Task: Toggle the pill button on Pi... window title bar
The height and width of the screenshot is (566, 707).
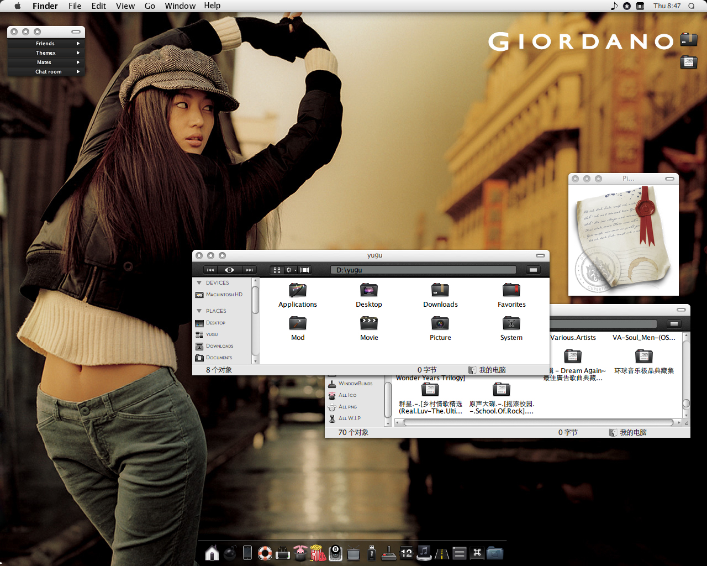Action: [670, 179]
